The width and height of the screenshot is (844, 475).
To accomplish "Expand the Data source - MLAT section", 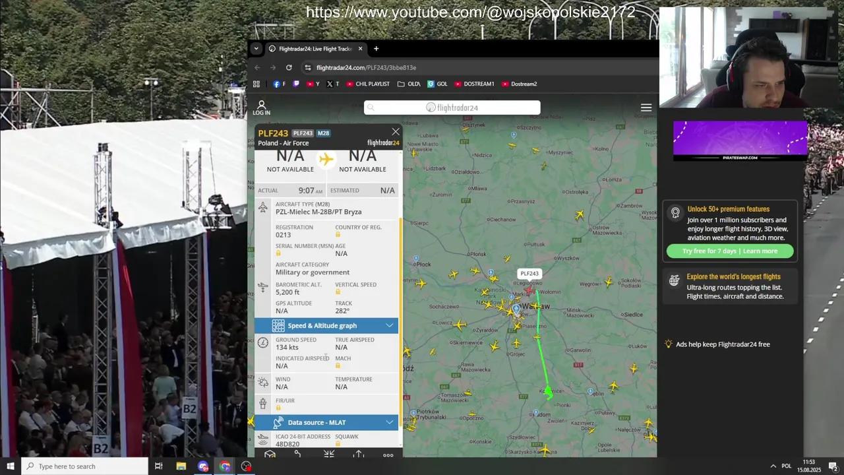I will point(390,422).
